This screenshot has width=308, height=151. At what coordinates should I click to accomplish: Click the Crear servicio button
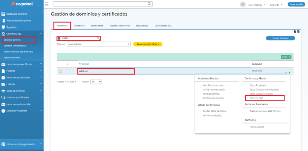pyautogui.click(x=297, y=5)
